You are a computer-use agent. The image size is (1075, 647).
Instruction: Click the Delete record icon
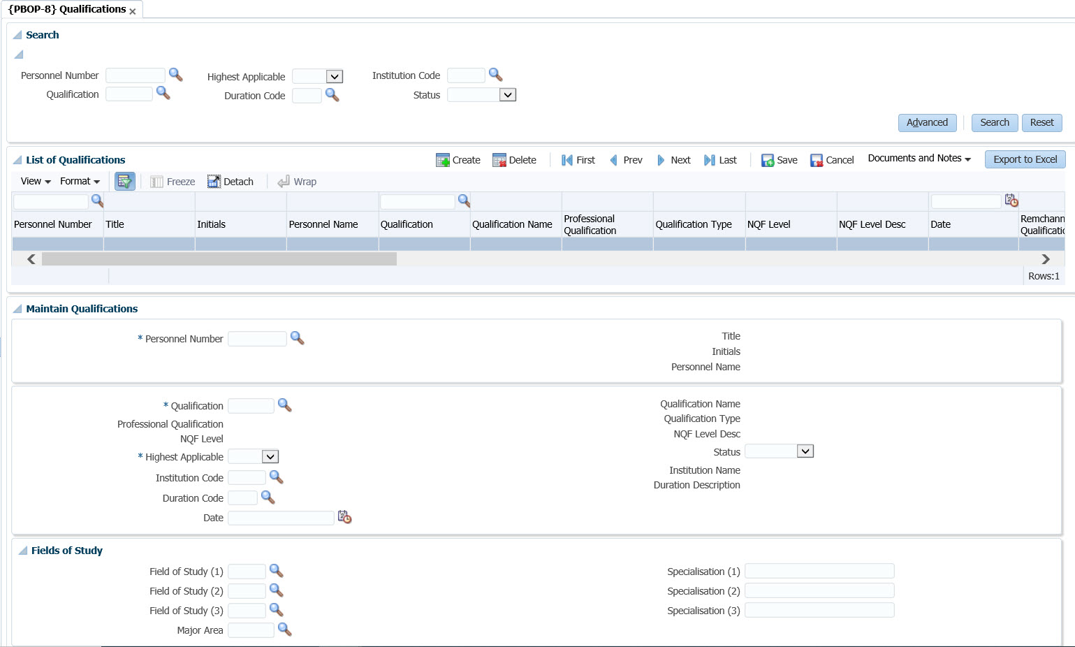click(x=499, y=160)
